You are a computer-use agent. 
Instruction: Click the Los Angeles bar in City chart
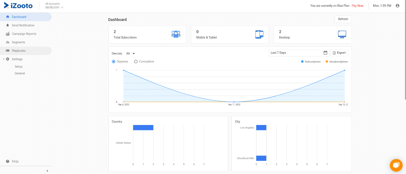pos(261,127)
